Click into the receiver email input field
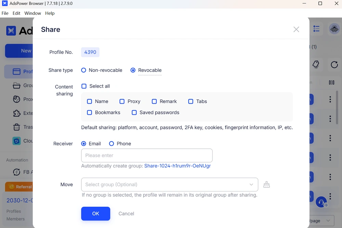Image resolution: width=342 pixels, height=228 pixels. pos(147,155)
